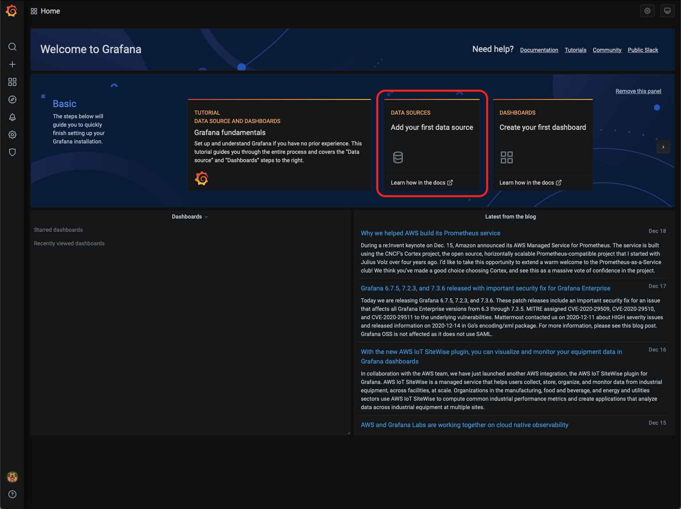Open the Dashboards grid icon in the sidebar
Image resolution: width=681 pixels, height=509 pixels.
12,82
